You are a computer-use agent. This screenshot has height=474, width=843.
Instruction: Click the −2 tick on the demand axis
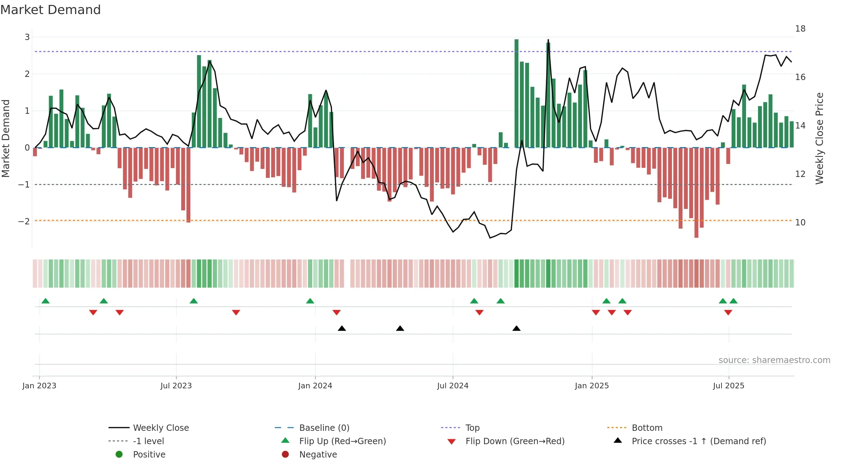click(24, 221)
